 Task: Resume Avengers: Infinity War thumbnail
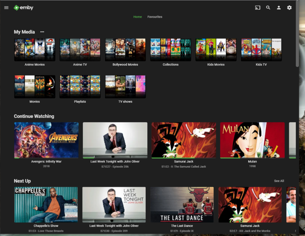(46, 140)
